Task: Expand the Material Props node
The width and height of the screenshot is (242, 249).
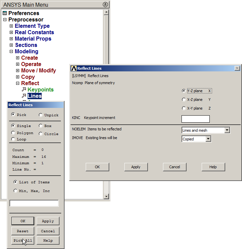Action: 11,39
